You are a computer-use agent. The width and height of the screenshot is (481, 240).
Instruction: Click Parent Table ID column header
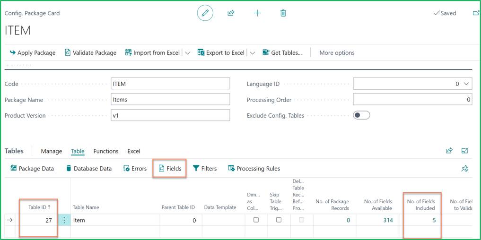pyautogui.click(x=178, y=207)
